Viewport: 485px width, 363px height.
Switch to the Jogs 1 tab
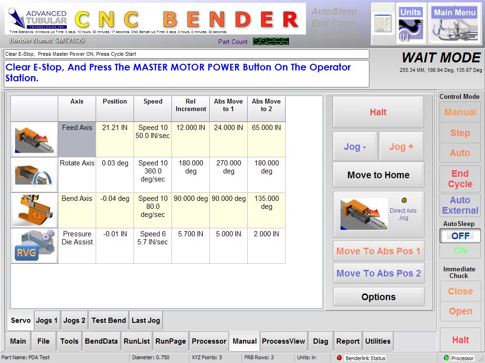click(47, 320)
